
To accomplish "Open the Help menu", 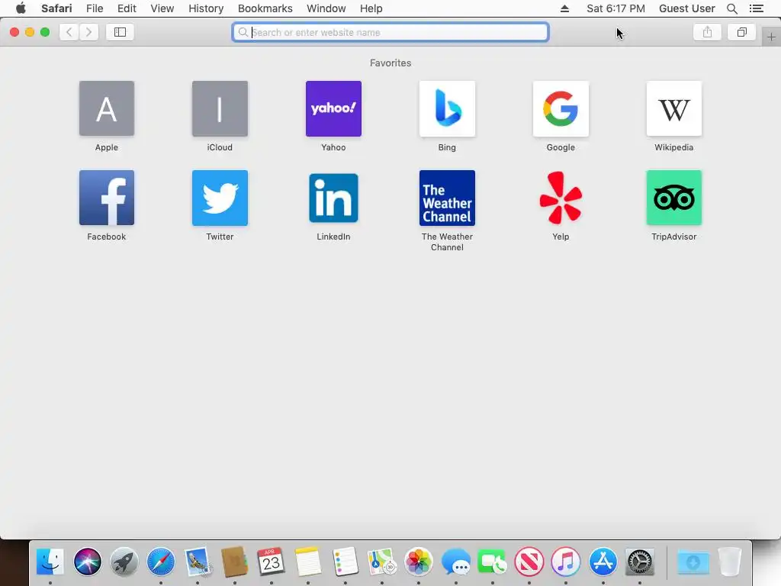I will point(371,8).
